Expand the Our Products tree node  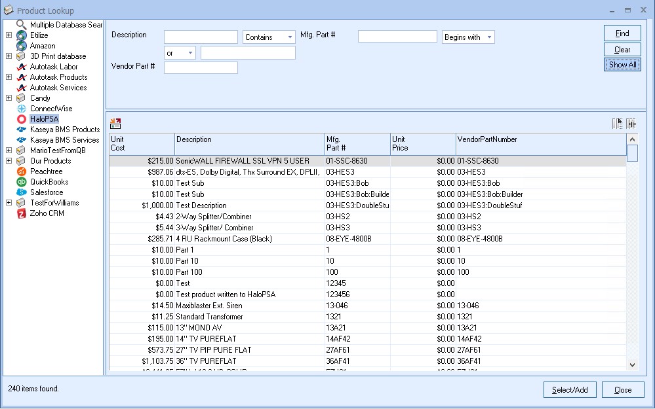pyautogui.click(x=9, y=161)
